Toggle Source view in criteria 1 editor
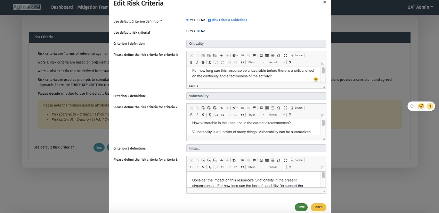439x213 pixels. [x=296, y=56]
